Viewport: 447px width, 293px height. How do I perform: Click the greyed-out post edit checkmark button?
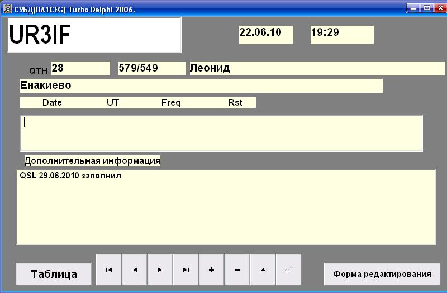click(288, 270)
